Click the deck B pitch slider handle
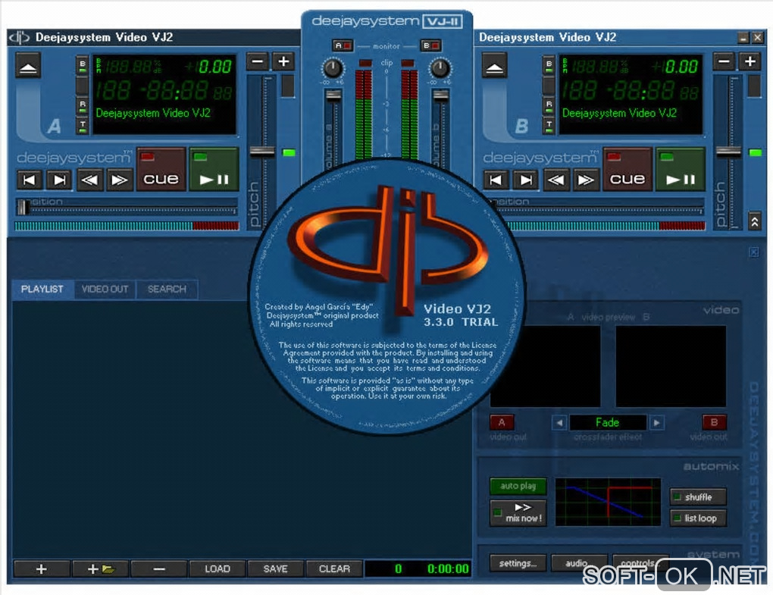The height and width of the screenshot is (595, 773). click(x=728, y=152)
